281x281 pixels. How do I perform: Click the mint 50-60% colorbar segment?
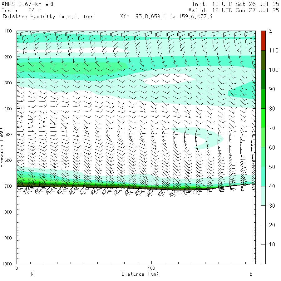(x=263, y=157)
